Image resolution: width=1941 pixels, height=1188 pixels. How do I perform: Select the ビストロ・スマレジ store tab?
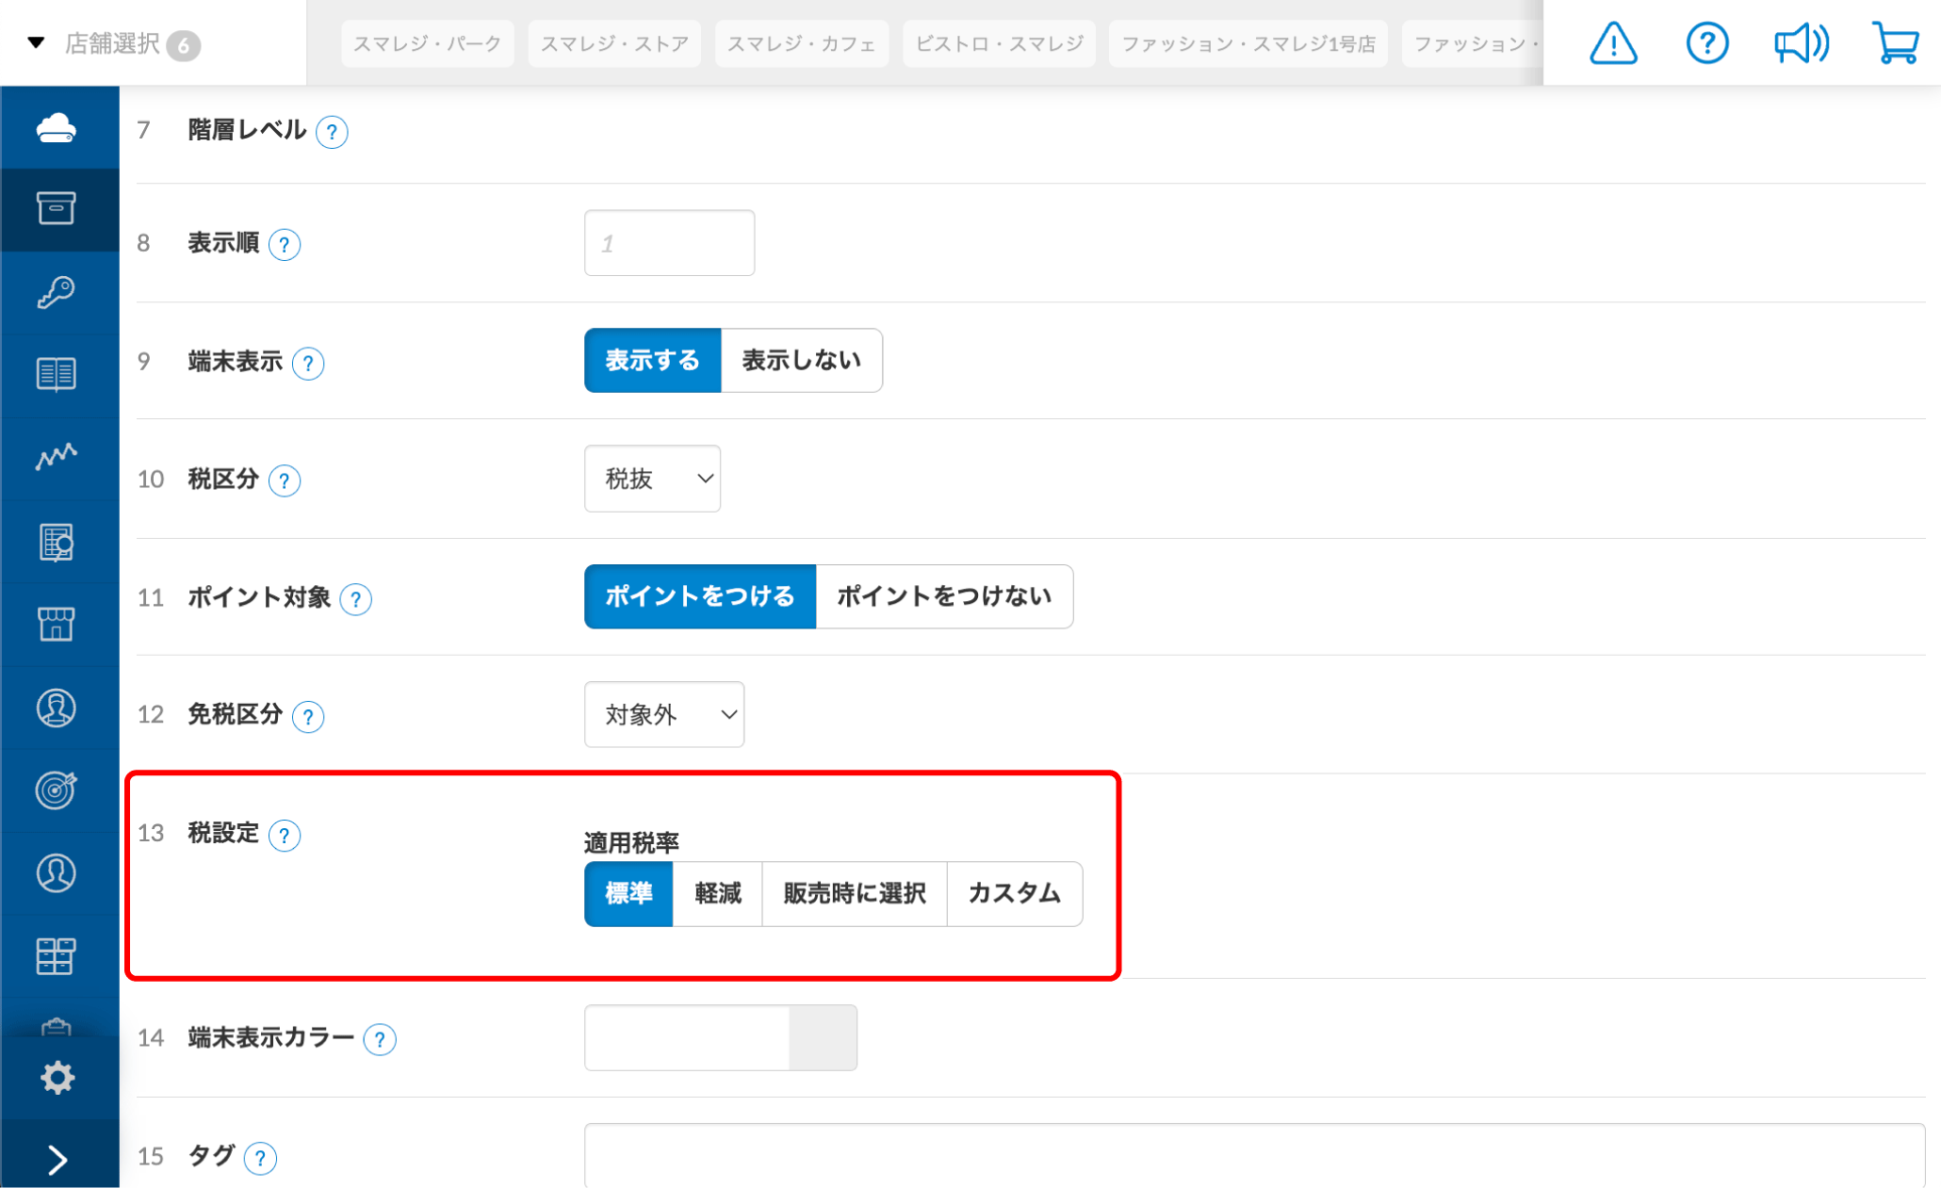pos(999,43)
